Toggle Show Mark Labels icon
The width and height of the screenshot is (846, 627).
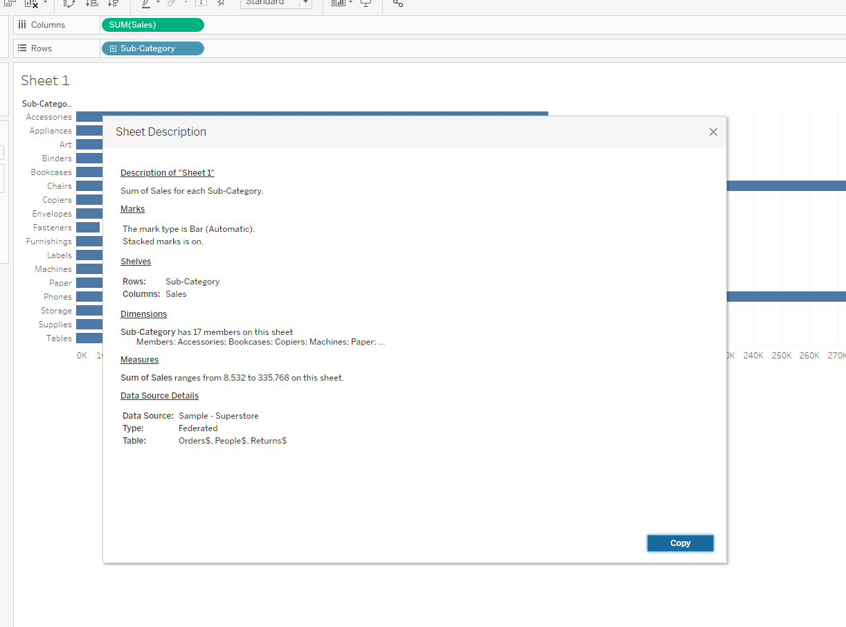pyautogui.click(x=201, y=3)
